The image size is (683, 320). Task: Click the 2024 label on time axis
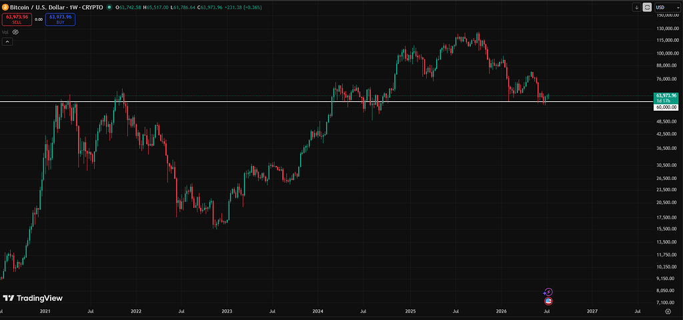coord(317,311)
